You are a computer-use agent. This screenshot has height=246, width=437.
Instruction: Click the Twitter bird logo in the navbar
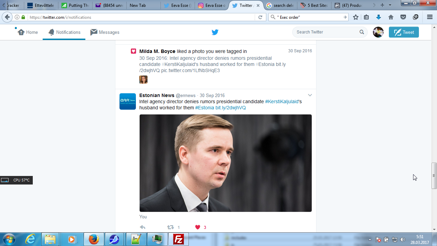click(215, 32)
